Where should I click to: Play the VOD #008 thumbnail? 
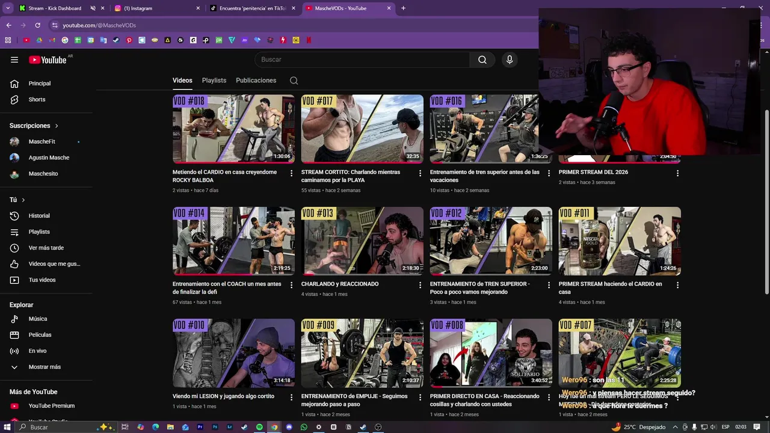pyautogui.click(x=491, y=353)
